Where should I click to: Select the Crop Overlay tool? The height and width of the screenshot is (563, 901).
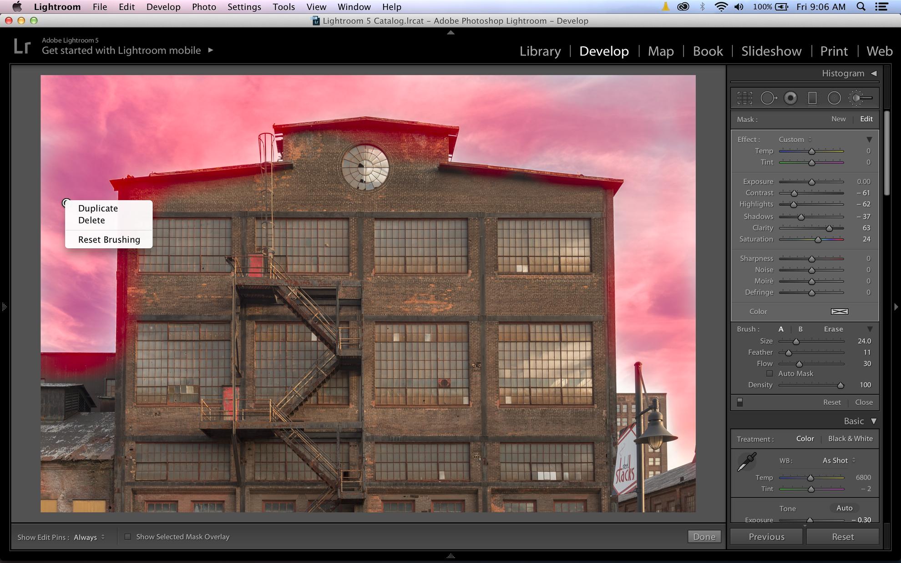pos(745,98)
